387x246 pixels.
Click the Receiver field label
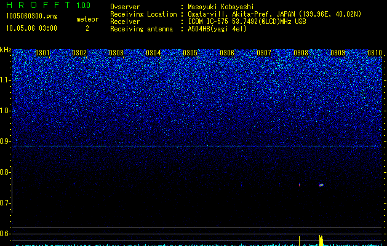[125, 22]
